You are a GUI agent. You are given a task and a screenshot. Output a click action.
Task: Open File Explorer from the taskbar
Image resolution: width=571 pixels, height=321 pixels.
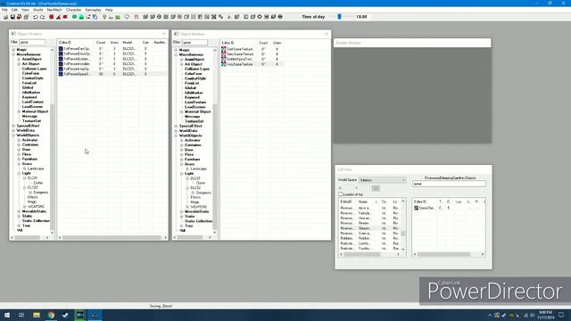[x=37, y=315]
